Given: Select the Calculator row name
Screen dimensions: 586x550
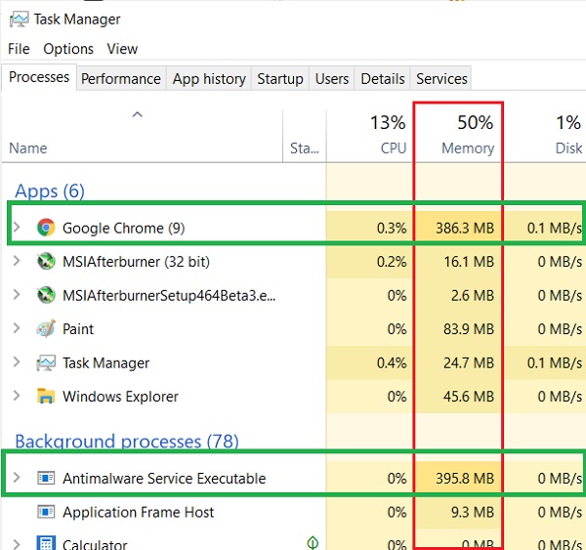Looking at the screenshot, I should [95, 544].
